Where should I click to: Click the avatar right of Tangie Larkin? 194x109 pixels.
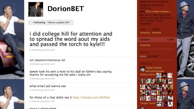[159, 104]
